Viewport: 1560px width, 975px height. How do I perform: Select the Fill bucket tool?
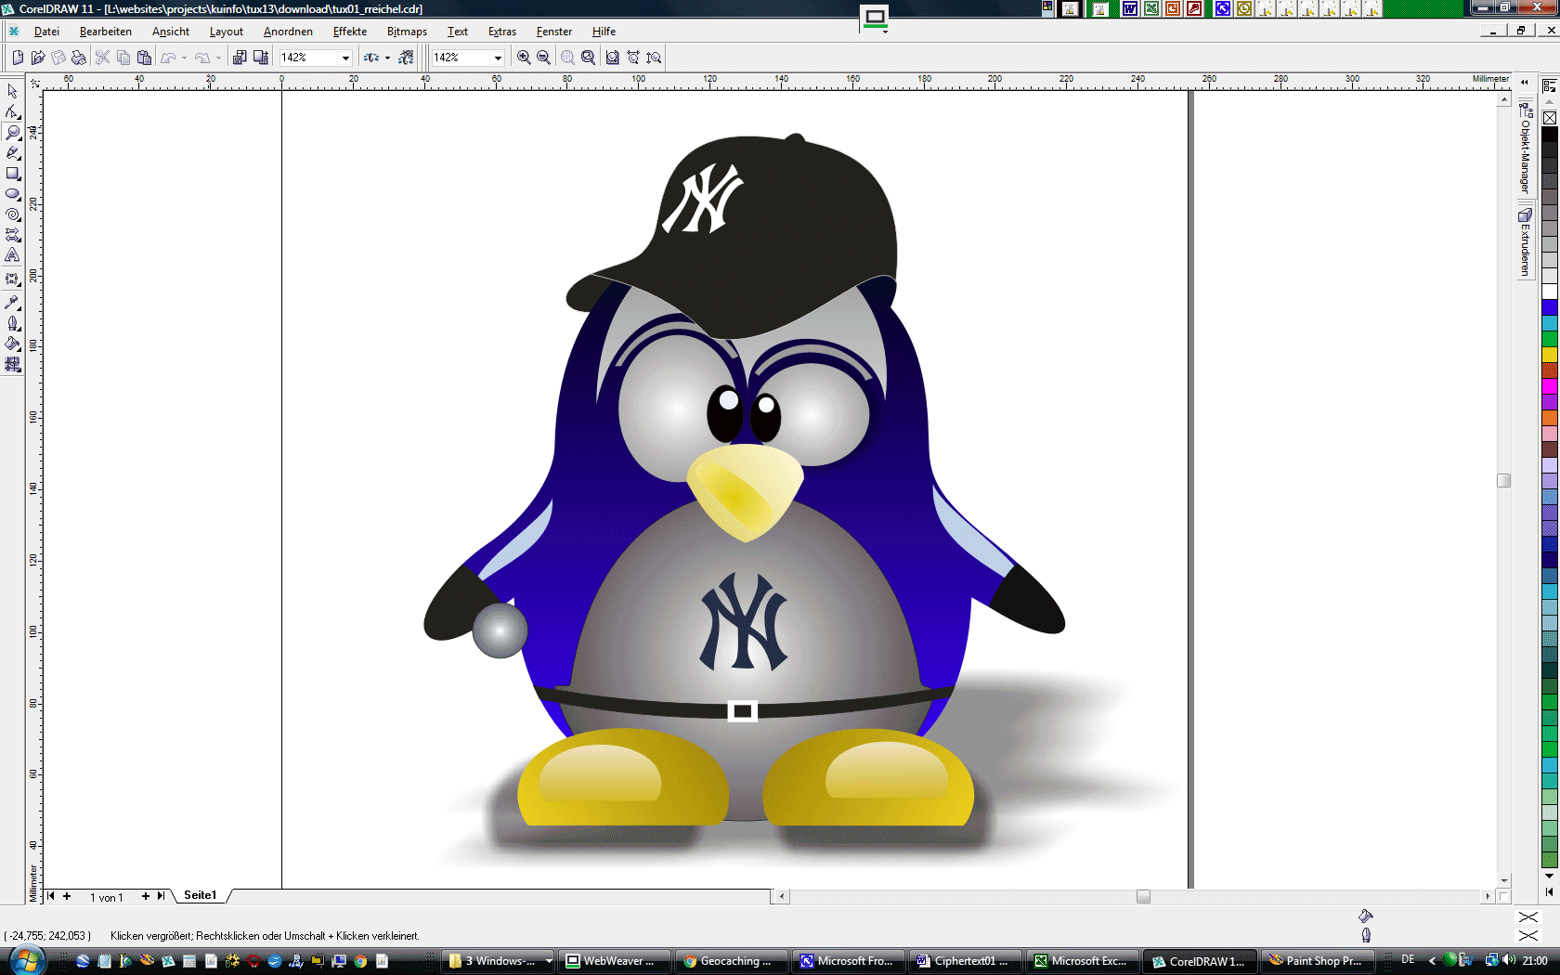click(12, 344)
